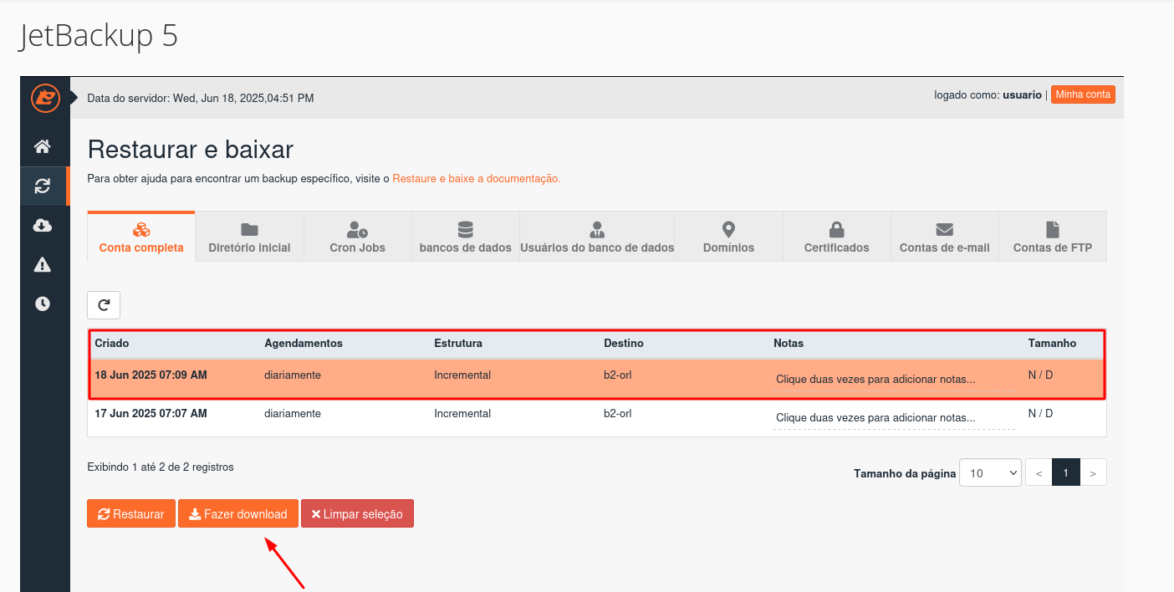Sort by Tamanho column header
The width and height of the screenshot is (1174, 592).
click(x=1052, y=344)
